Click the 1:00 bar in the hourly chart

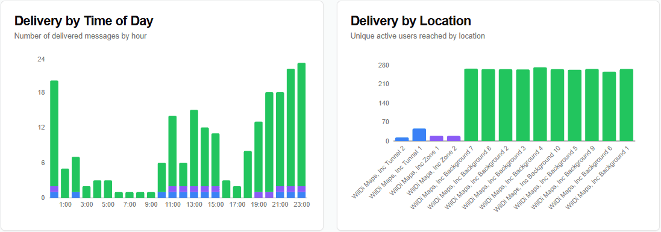coord(65,183)
